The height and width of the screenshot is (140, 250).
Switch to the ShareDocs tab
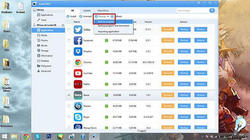pyautogui.click(x=103, y=10)
